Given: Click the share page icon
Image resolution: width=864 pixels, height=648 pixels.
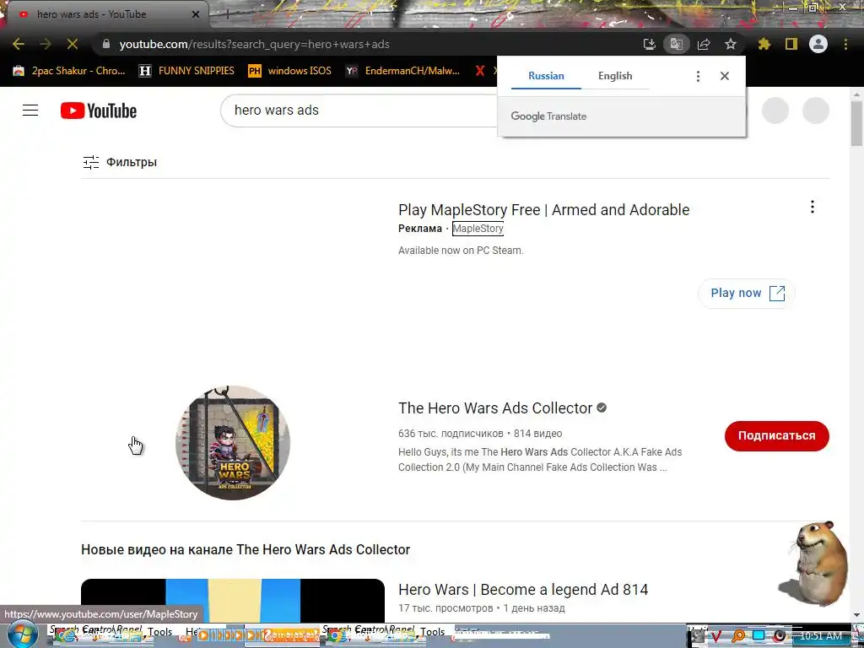Looking at the screenshot, I should tap(704, 44).
